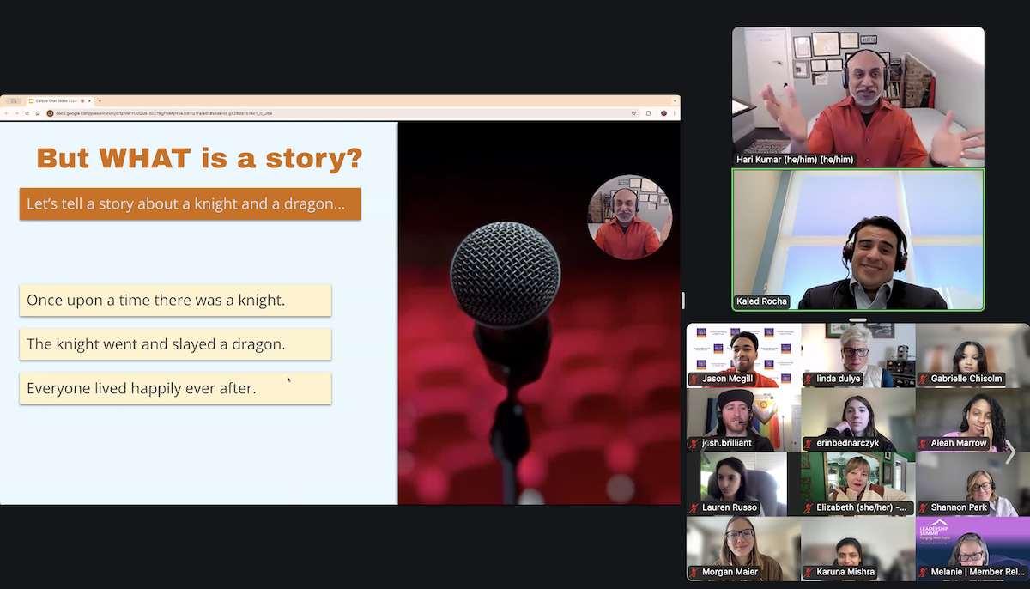Click linda dulye's muted microphone icon
1030x589 pixels.
click(809, 379)
